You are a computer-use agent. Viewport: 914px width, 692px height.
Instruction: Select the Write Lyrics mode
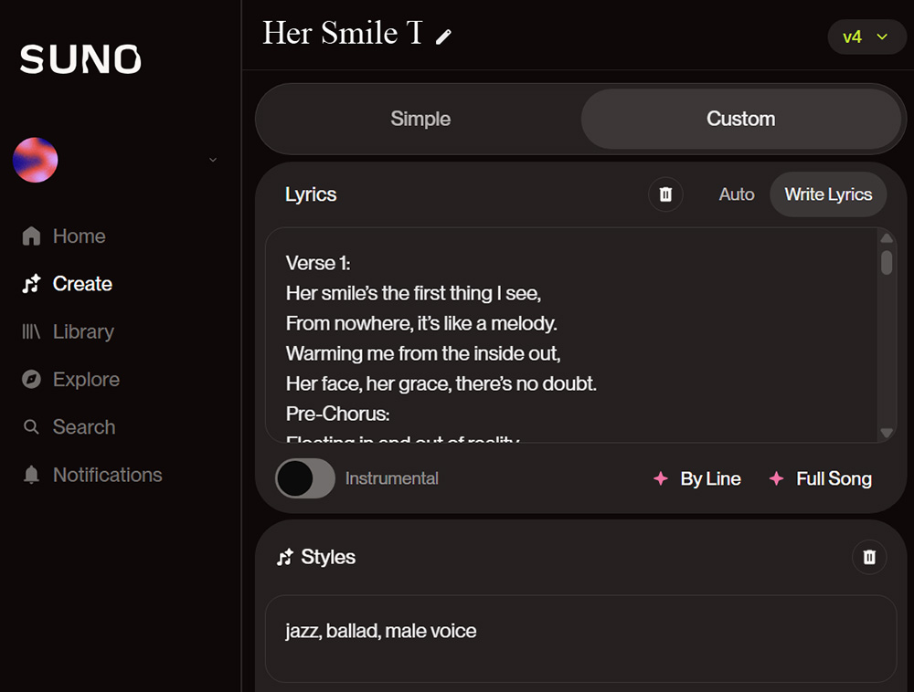[x=828, y=194]
